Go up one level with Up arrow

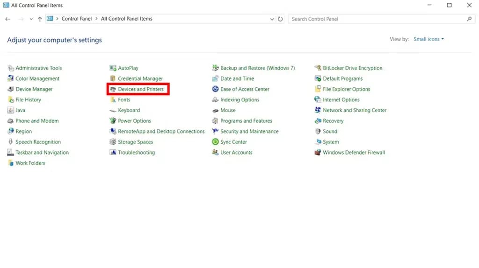pos(40,19)
